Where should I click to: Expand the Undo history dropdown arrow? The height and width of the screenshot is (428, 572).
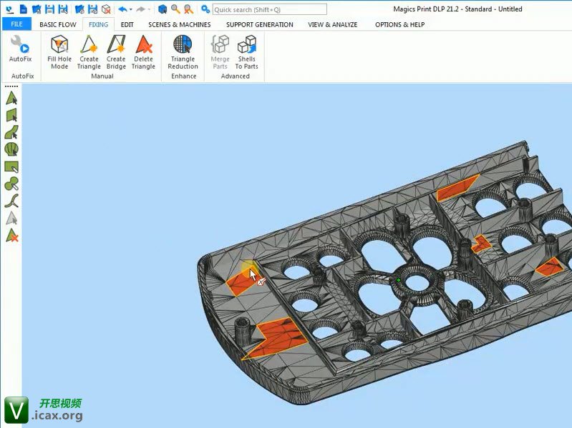pyautogui.click(x=131, y=9)
